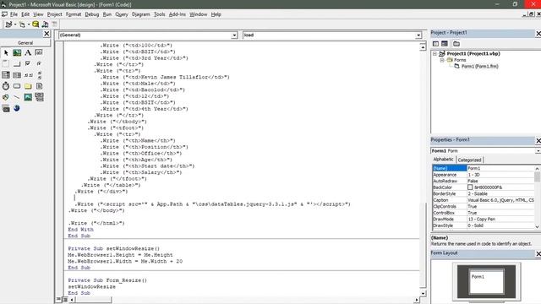Select the OptionButton control tool
This screenshot has width=541, height=304.
point(39,64)
